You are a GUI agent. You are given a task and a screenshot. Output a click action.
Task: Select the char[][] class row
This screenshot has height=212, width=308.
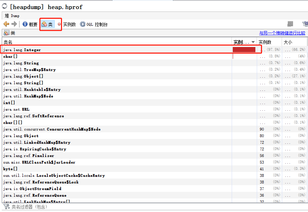click(x=154, y=123)
